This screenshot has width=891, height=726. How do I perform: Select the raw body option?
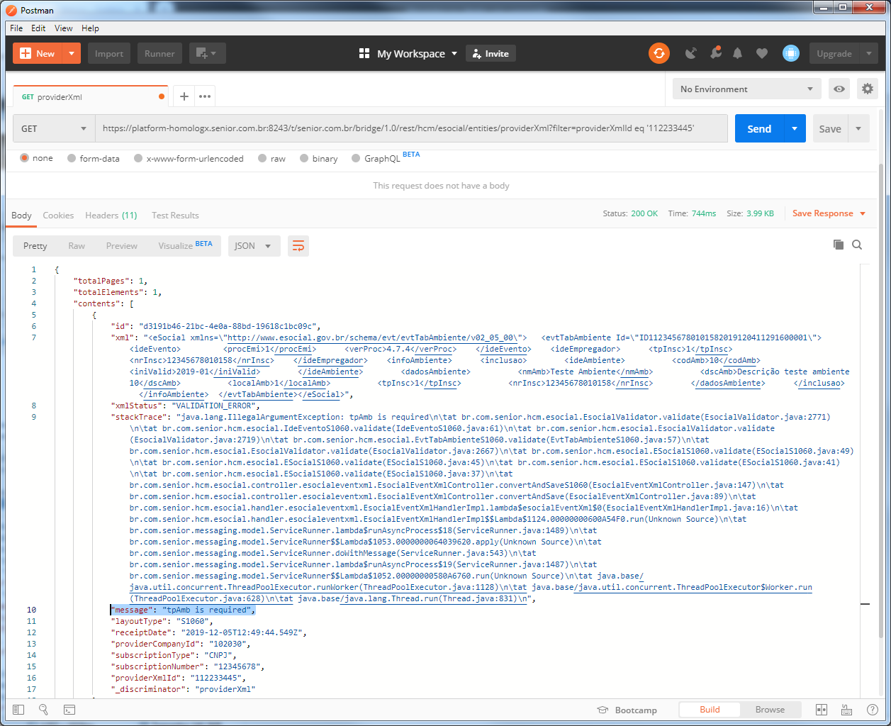point(272,158)
